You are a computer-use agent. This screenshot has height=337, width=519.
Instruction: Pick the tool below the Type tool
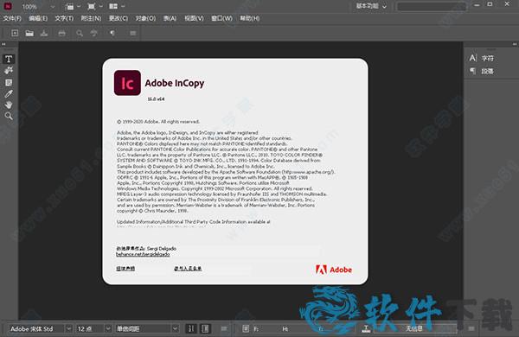point(9,71)
